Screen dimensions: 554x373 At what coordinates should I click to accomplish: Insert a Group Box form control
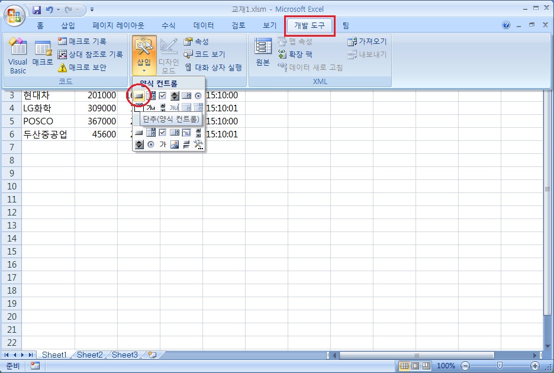(x=140, y=107)
